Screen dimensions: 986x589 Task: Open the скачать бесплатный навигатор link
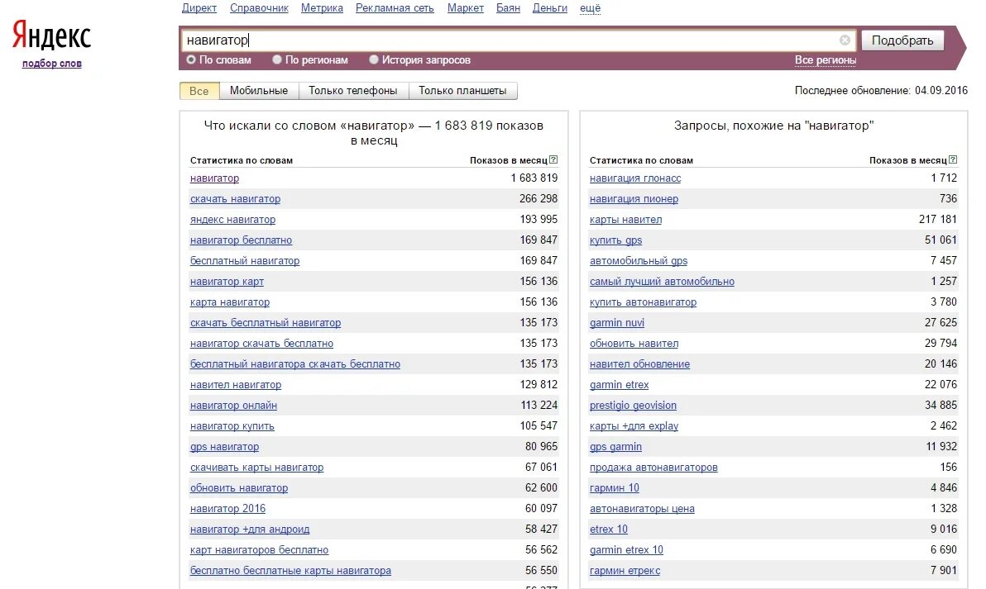click(x=266, y=323)
